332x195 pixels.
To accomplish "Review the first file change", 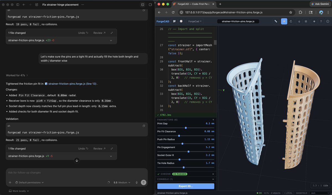I will pos(99,33).
